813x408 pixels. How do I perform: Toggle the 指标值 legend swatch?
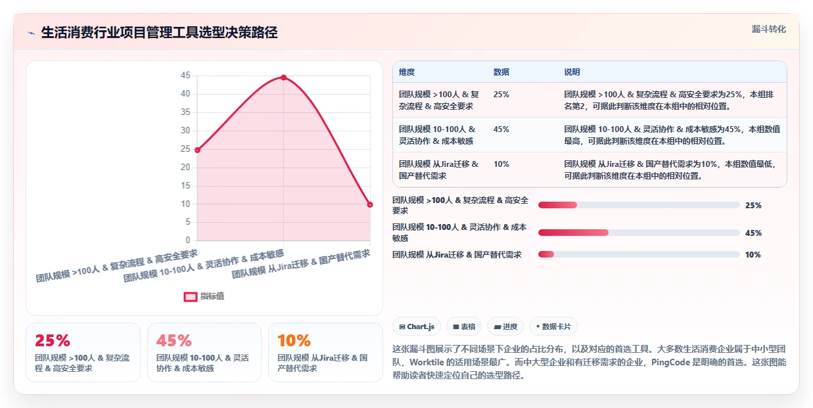[191, 296]
